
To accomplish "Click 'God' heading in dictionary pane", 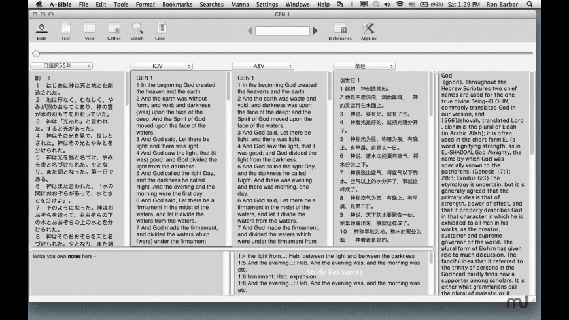I will pyautogui.click(x=447, y=75).
